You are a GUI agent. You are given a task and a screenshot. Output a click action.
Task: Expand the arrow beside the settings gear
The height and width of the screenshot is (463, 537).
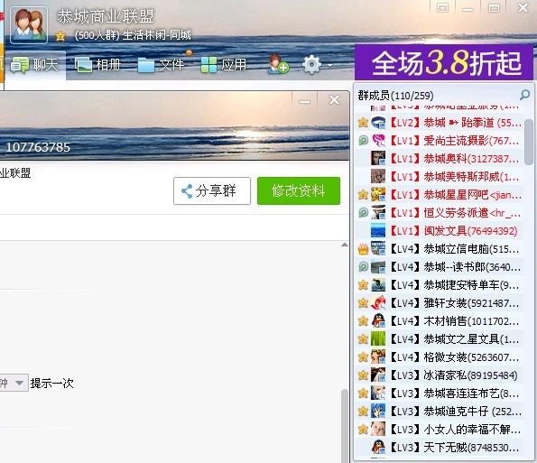click(x=329, y=65)
